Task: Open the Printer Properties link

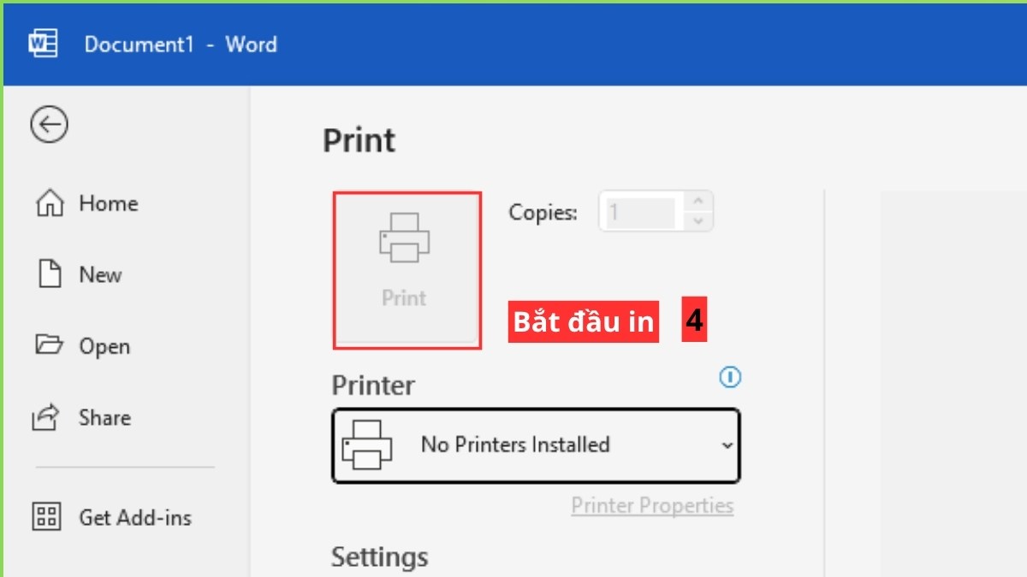Action: pyautogui.click(x=652, y=505)
